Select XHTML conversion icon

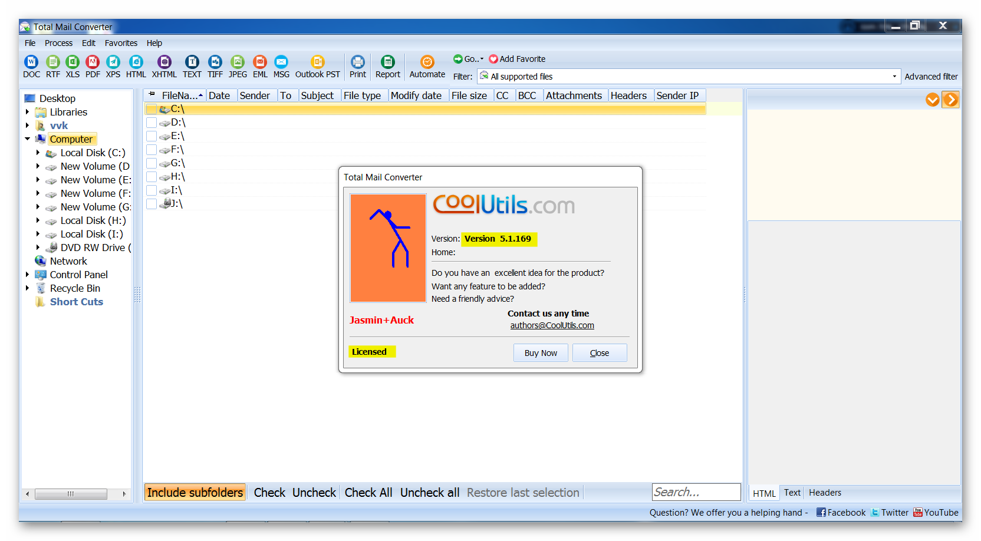click(x=164, y=66)
